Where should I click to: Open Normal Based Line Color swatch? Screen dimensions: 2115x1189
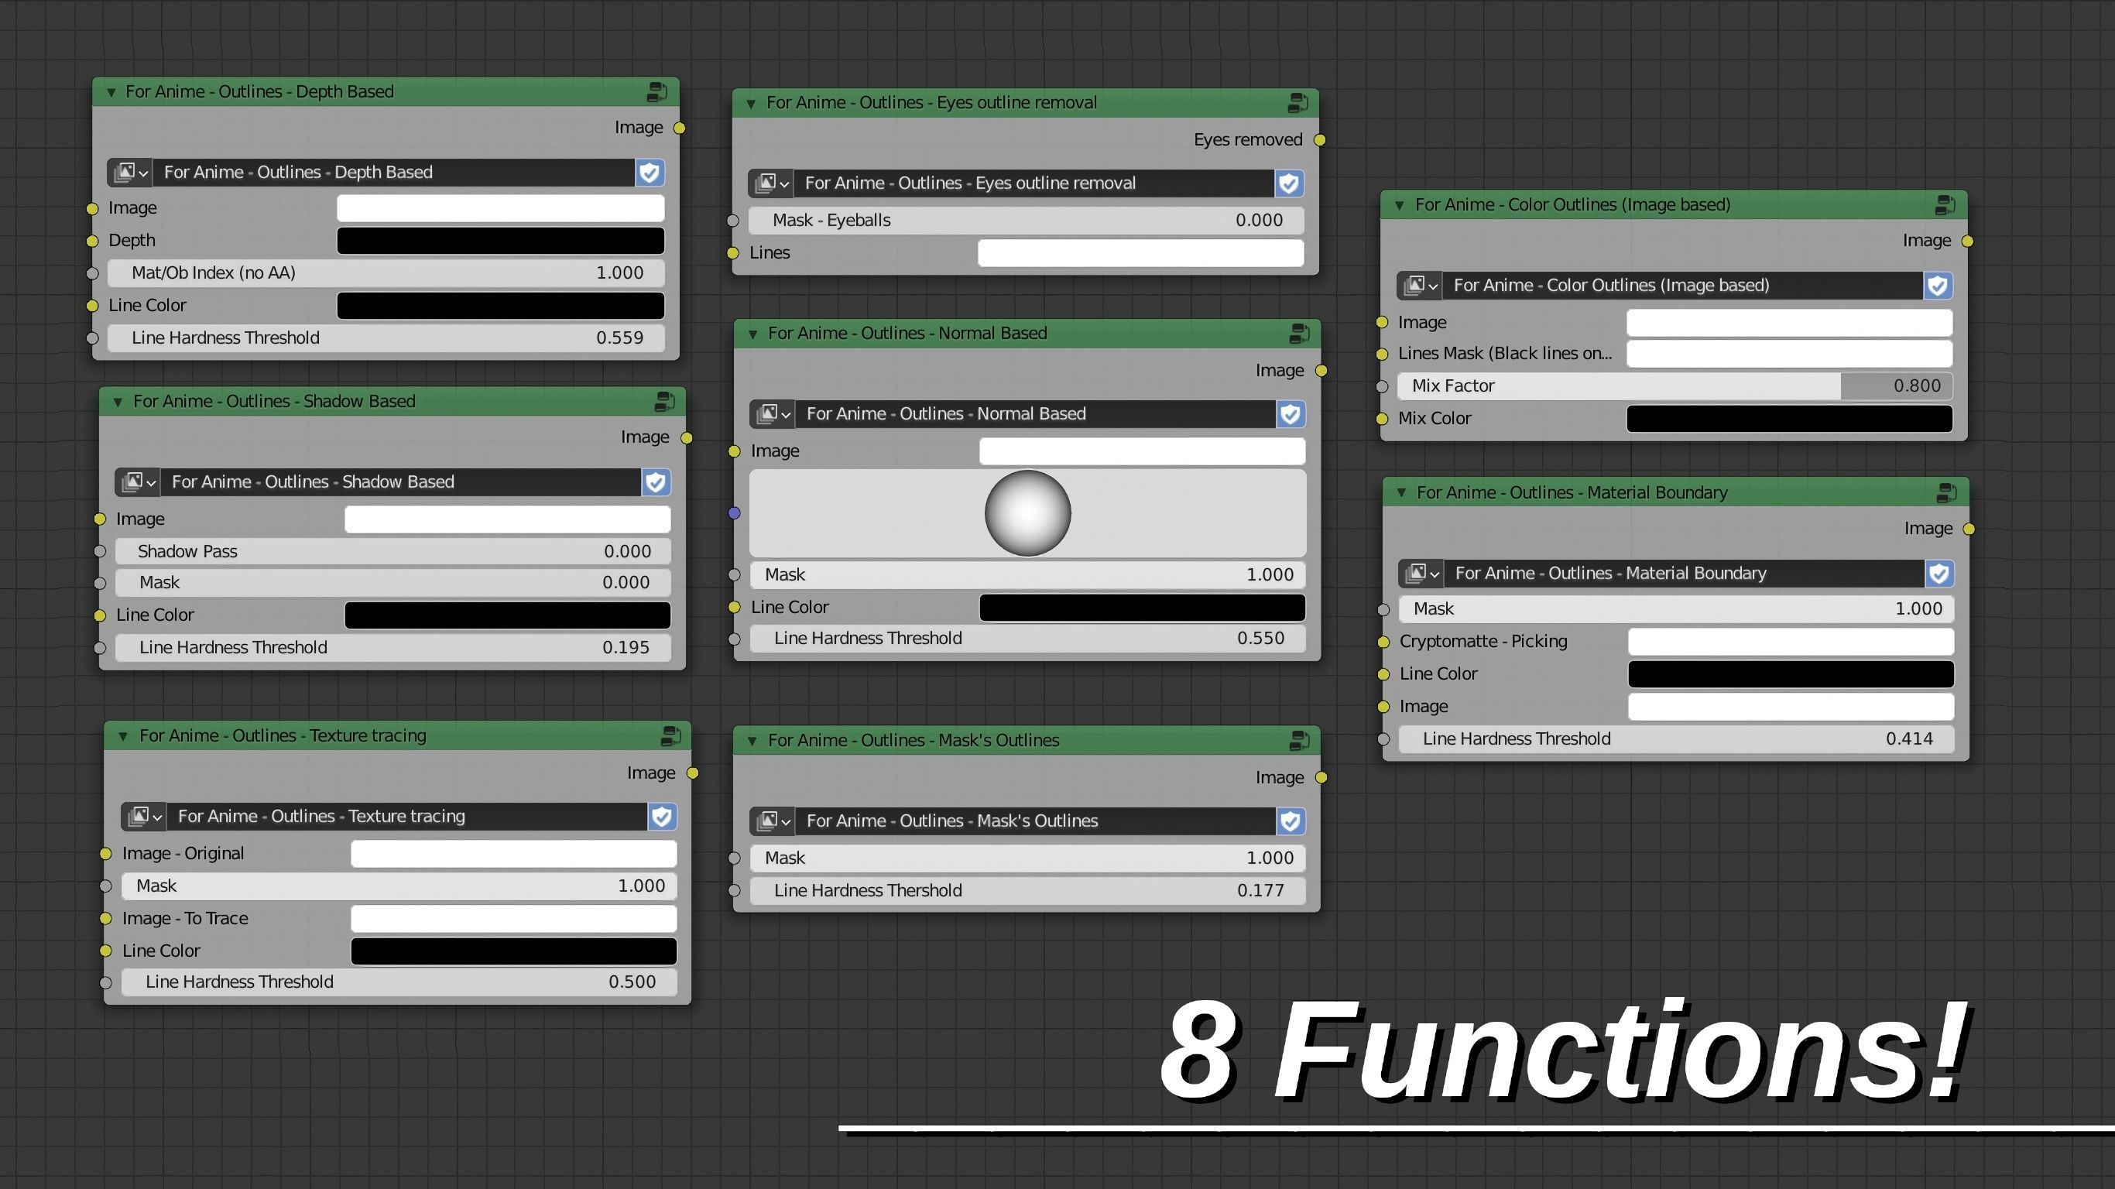[x=1142, y=608]
